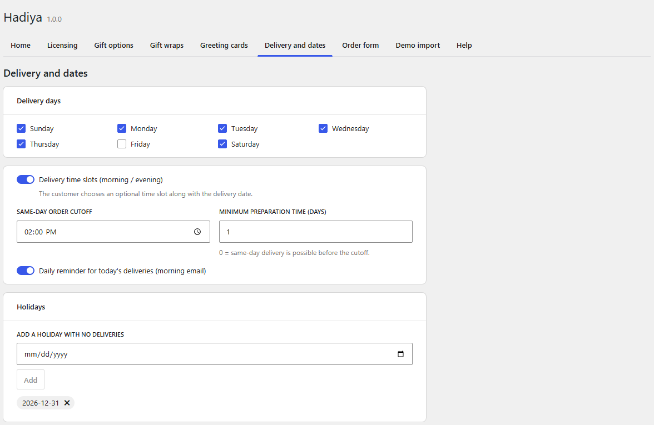Click the holiday date input field
This screenshot has height=425, width=654.
[x=215, y=354]
